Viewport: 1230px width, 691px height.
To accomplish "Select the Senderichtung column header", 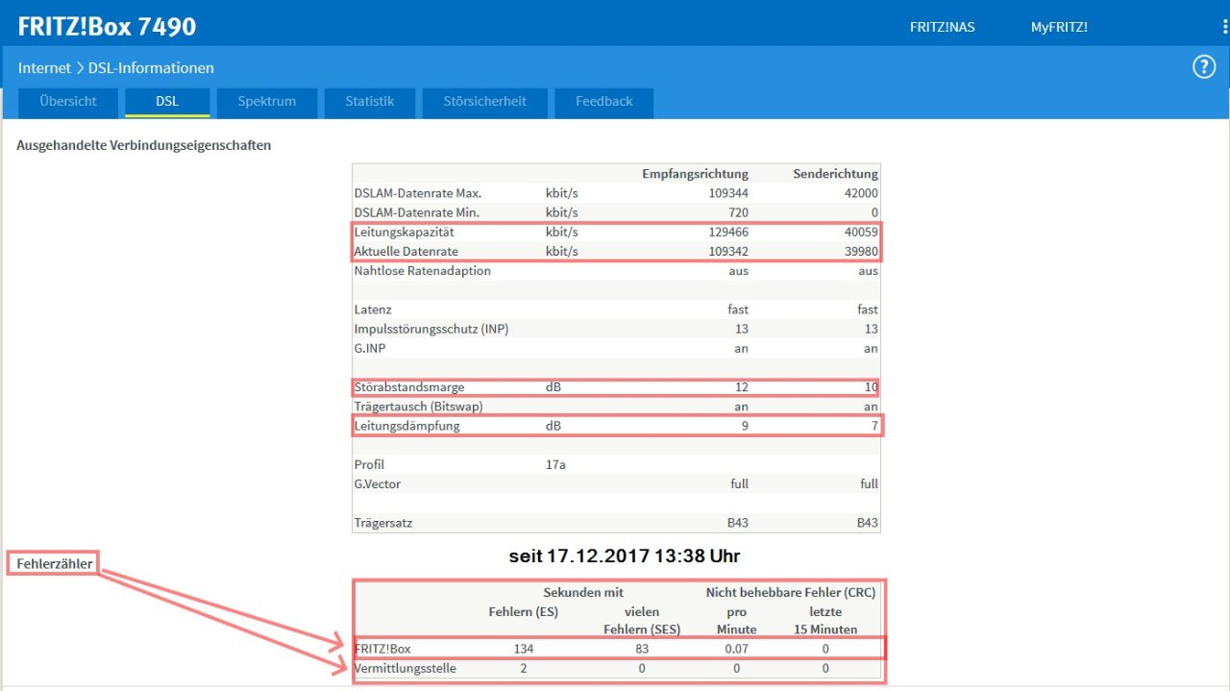I will tap(835, 174).
